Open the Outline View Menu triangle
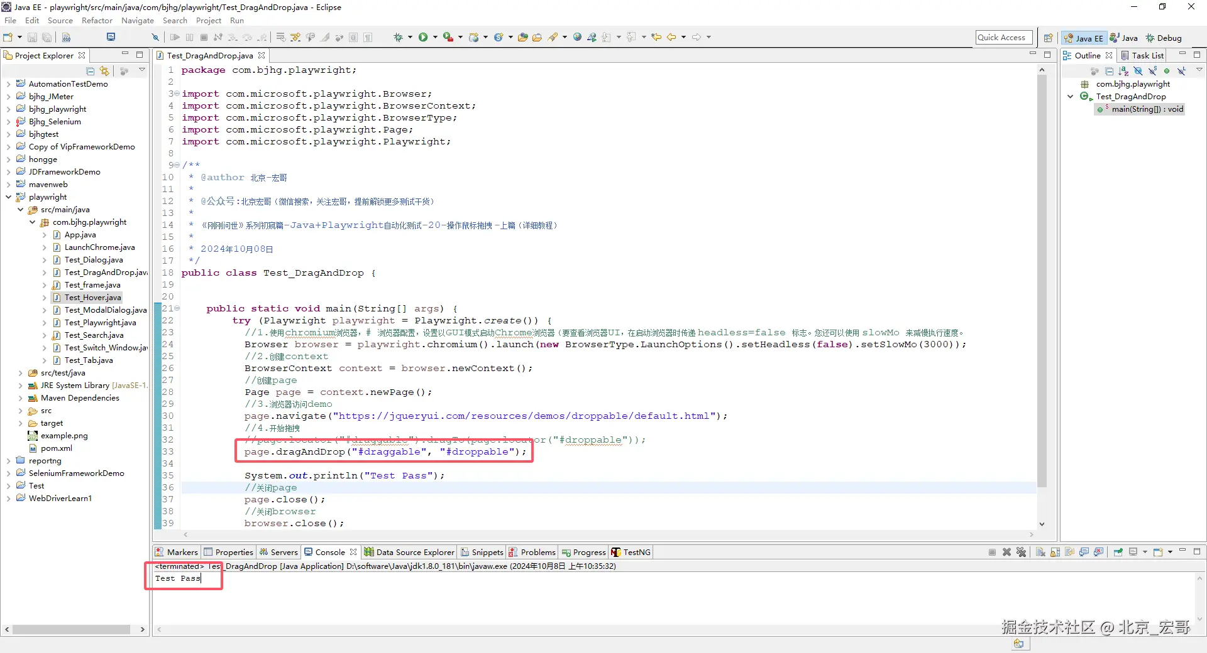 (x=1199, y=70)
